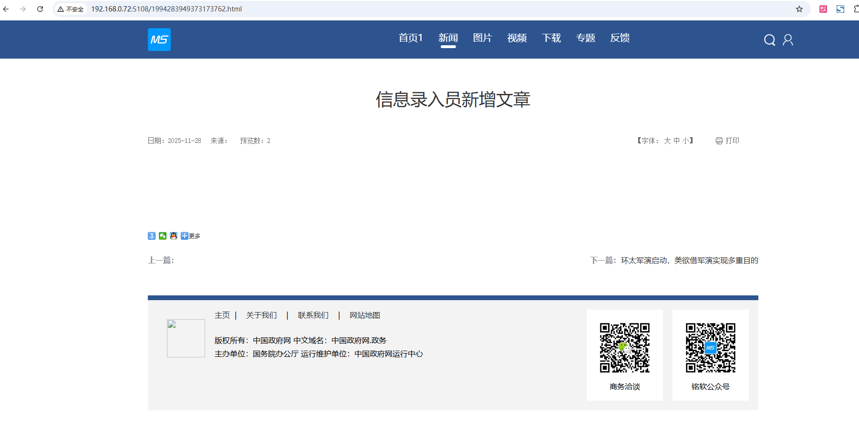Open the 关于我们 footer link
The image size is (859, 445).
261,315
